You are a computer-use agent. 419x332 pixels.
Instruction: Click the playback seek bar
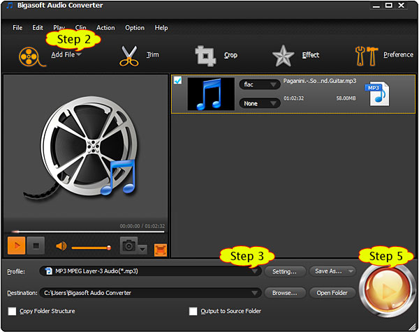point(88,232)
